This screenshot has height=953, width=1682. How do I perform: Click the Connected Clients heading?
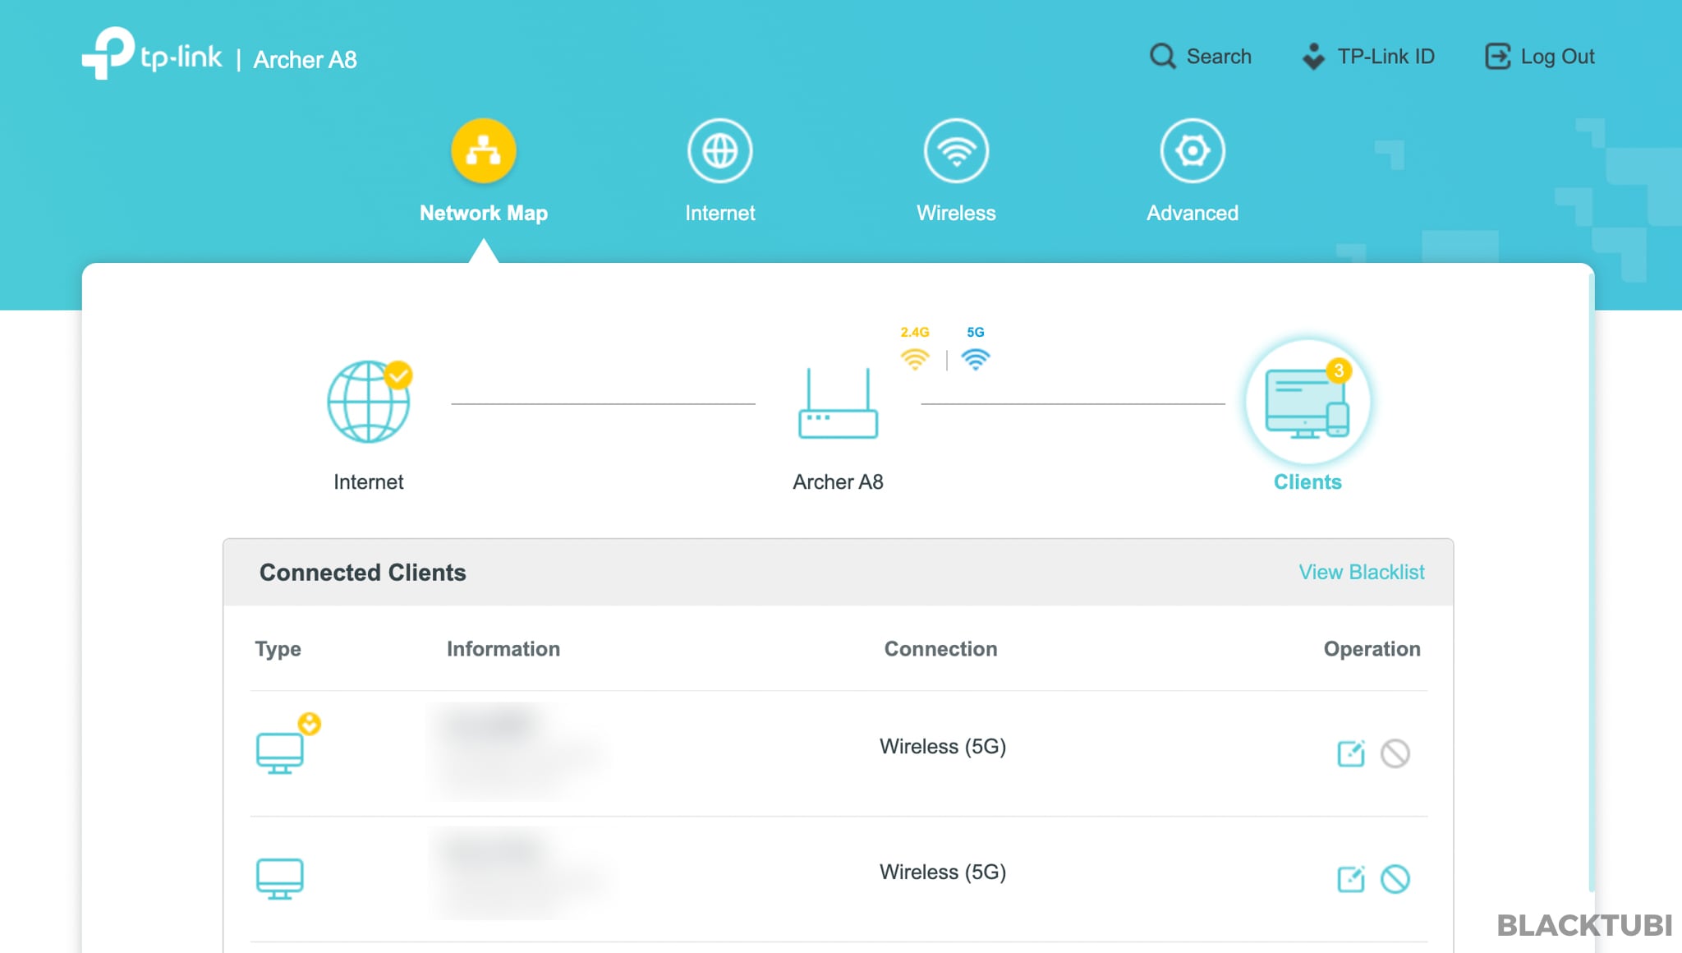[362, 573]
